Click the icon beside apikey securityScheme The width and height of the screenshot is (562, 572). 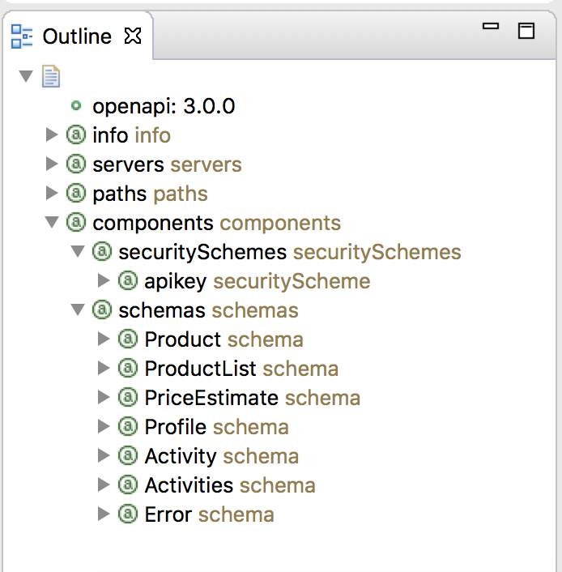coord(127,281)
